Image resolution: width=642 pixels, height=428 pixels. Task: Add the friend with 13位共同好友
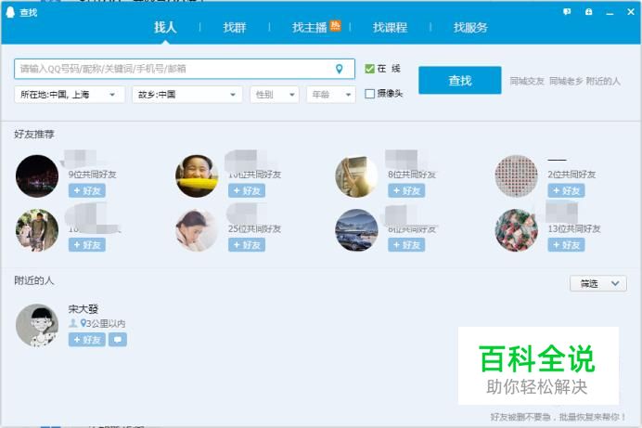click(x=566, y=245)
